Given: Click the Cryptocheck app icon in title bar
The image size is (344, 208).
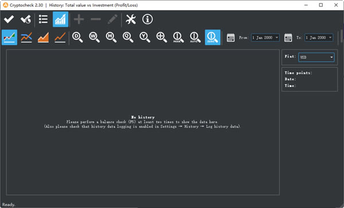Looking at the screenshot, I should point(6,5).
